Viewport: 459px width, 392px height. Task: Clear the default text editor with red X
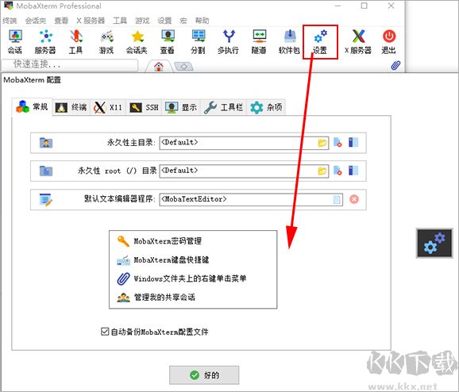(354, 199)
